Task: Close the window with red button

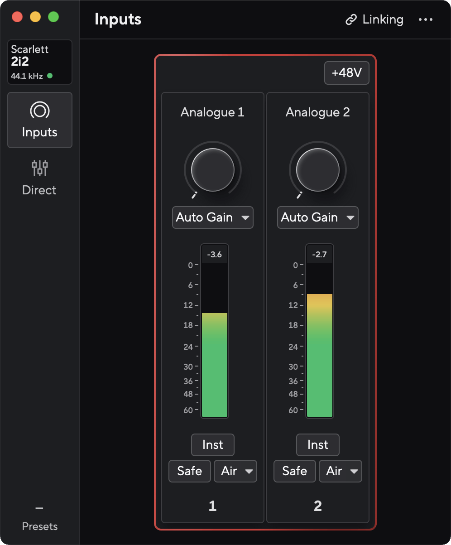Action: (17, 17)
